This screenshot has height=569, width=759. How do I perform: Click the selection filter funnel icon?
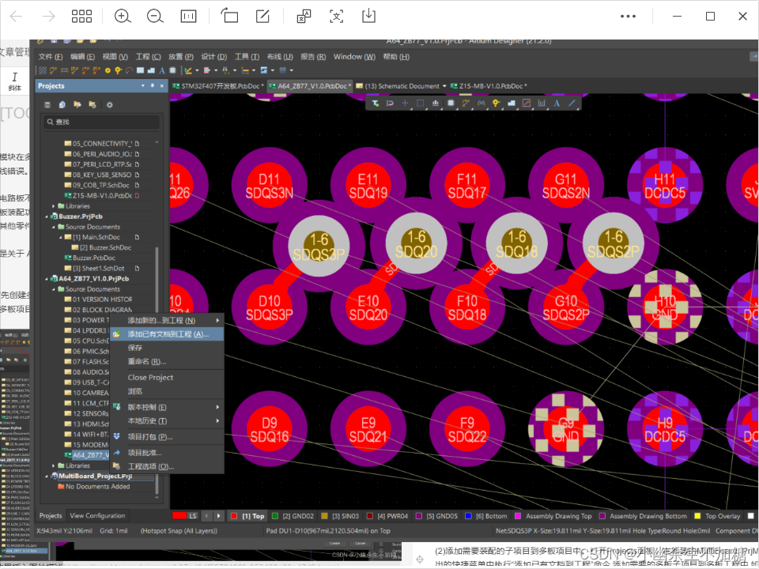pos(376,103)
